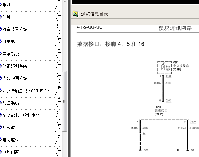The width and height of the screenshot is (199, 157).
Task: Click the arrow icon beside 内部照明系统
Action: tap(1, 79)
